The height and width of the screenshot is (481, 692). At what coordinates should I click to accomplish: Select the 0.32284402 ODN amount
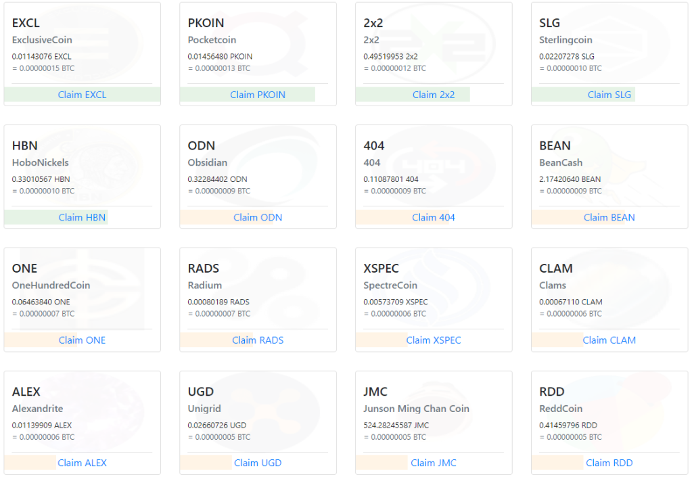point(218,179)
